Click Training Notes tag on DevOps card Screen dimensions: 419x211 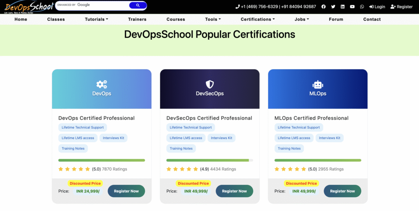click(x=73, y=148)
